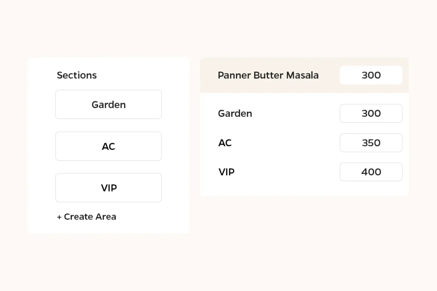Image resolution: width=437 pixels, height=291 pixels.
Task: Select the AC section button
Action: pos(108,146)
